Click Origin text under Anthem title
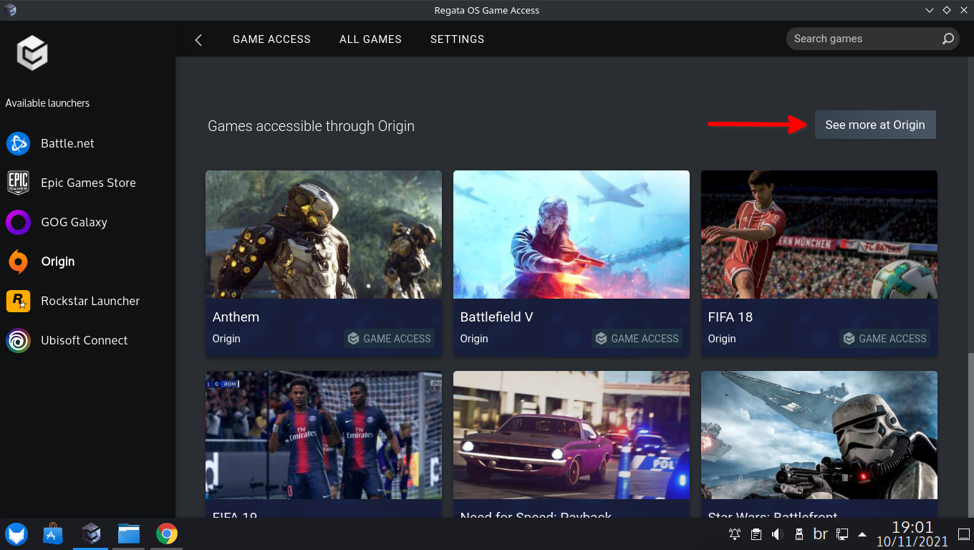 (x=226, y=339)
